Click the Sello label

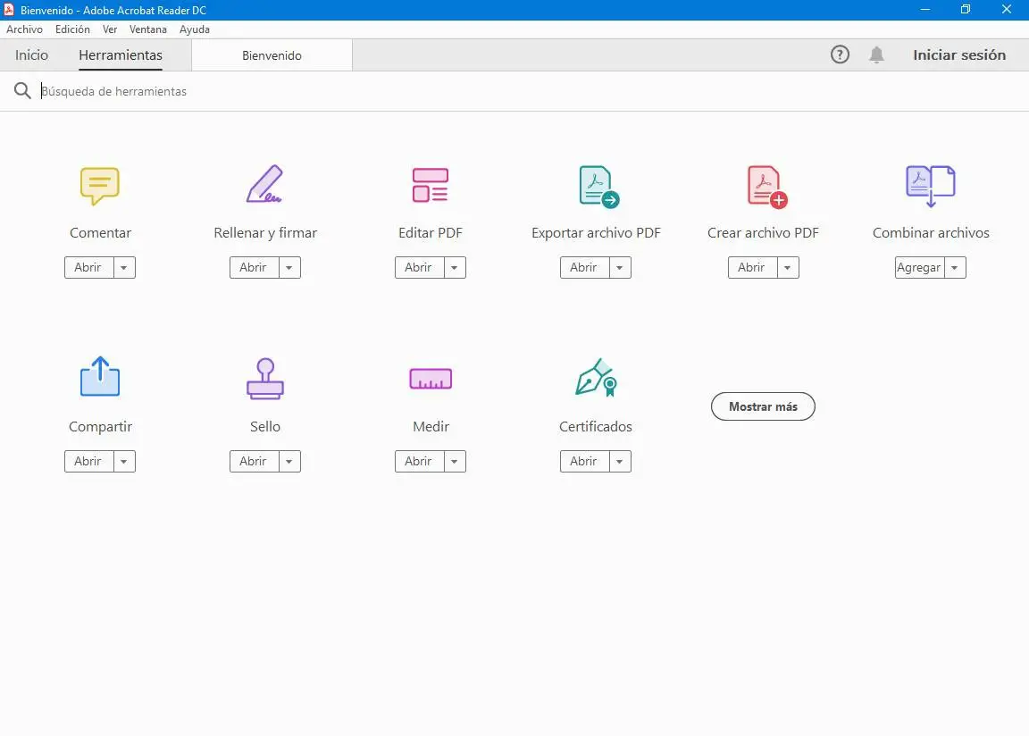[265, 426]
